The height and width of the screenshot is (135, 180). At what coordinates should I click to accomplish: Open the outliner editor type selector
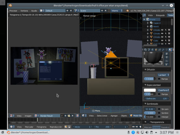144,15
